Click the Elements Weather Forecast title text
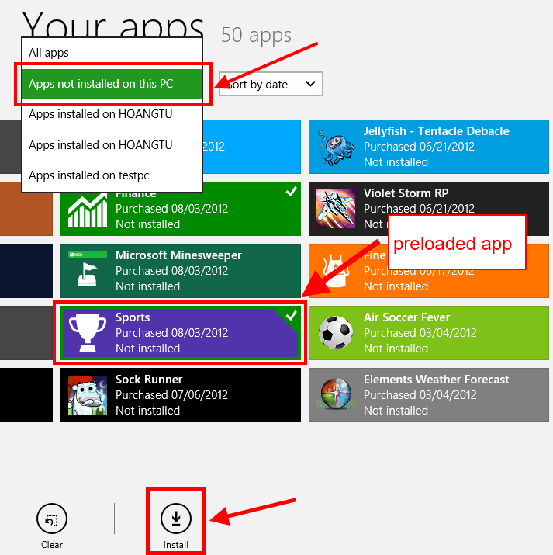 click(x=437, y=380)
